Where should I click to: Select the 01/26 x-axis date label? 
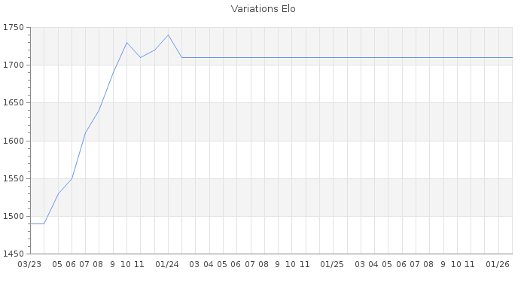pyautogui.click(x=498, y=264)
